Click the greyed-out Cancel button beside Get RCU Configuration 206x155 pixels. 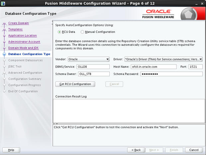click(x=114, y=84)
